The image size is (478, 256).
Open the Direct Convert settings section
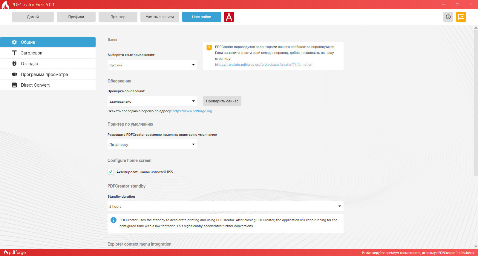click(48, 85)
